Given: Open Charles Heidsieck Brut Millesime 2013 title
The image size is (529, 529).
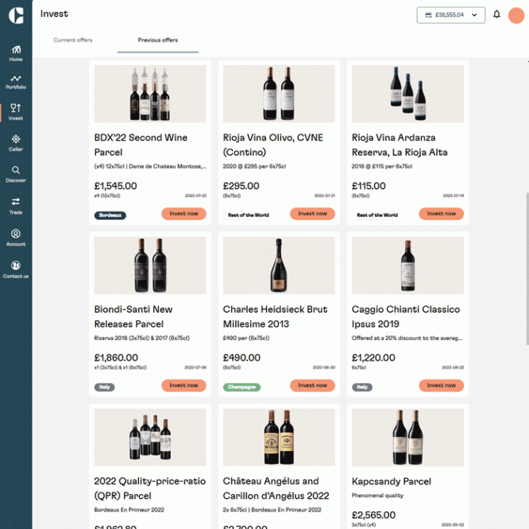Looking at the screenshot, I should point(275,317).
